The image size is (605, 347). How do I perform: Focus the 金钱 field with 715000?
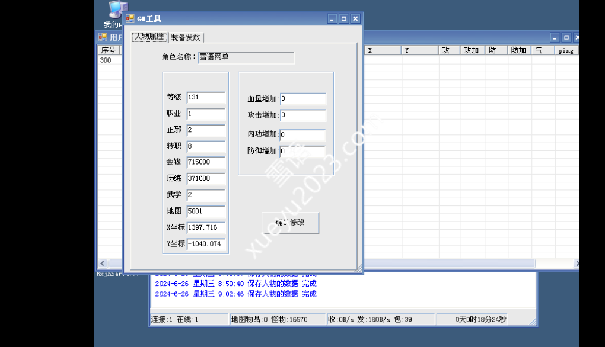click(206, 162)
